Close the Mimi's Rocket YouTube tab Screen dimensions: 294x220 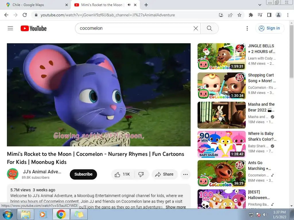[x=135, y=5]
